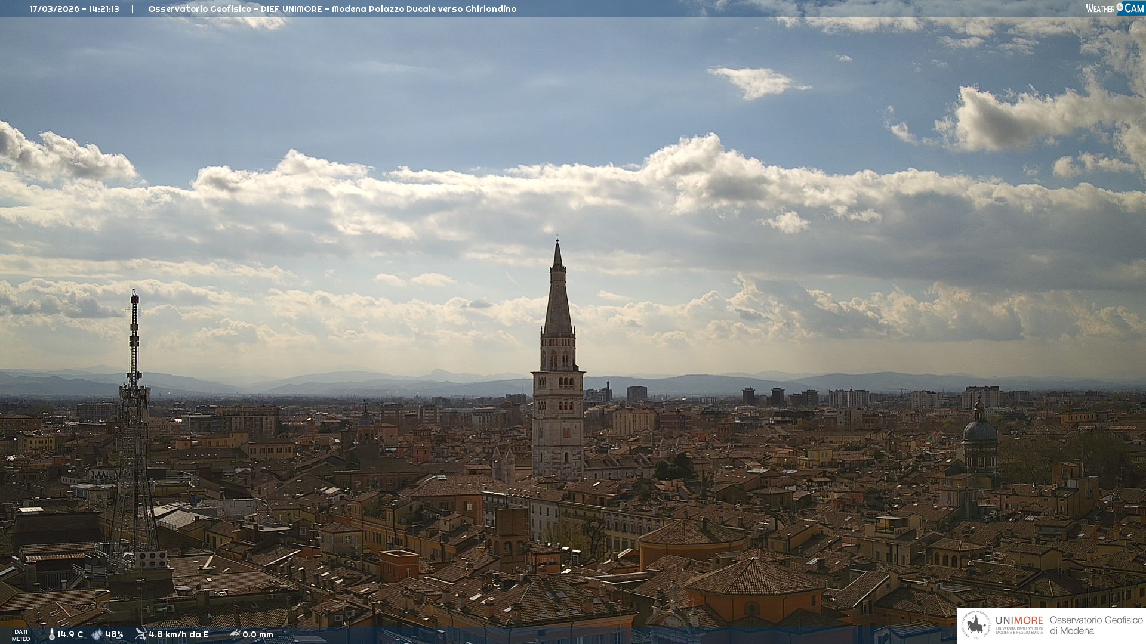1146x644 pixels.
Task: Click the Ghirlandina bell tower in image
Action: point(558,382)
